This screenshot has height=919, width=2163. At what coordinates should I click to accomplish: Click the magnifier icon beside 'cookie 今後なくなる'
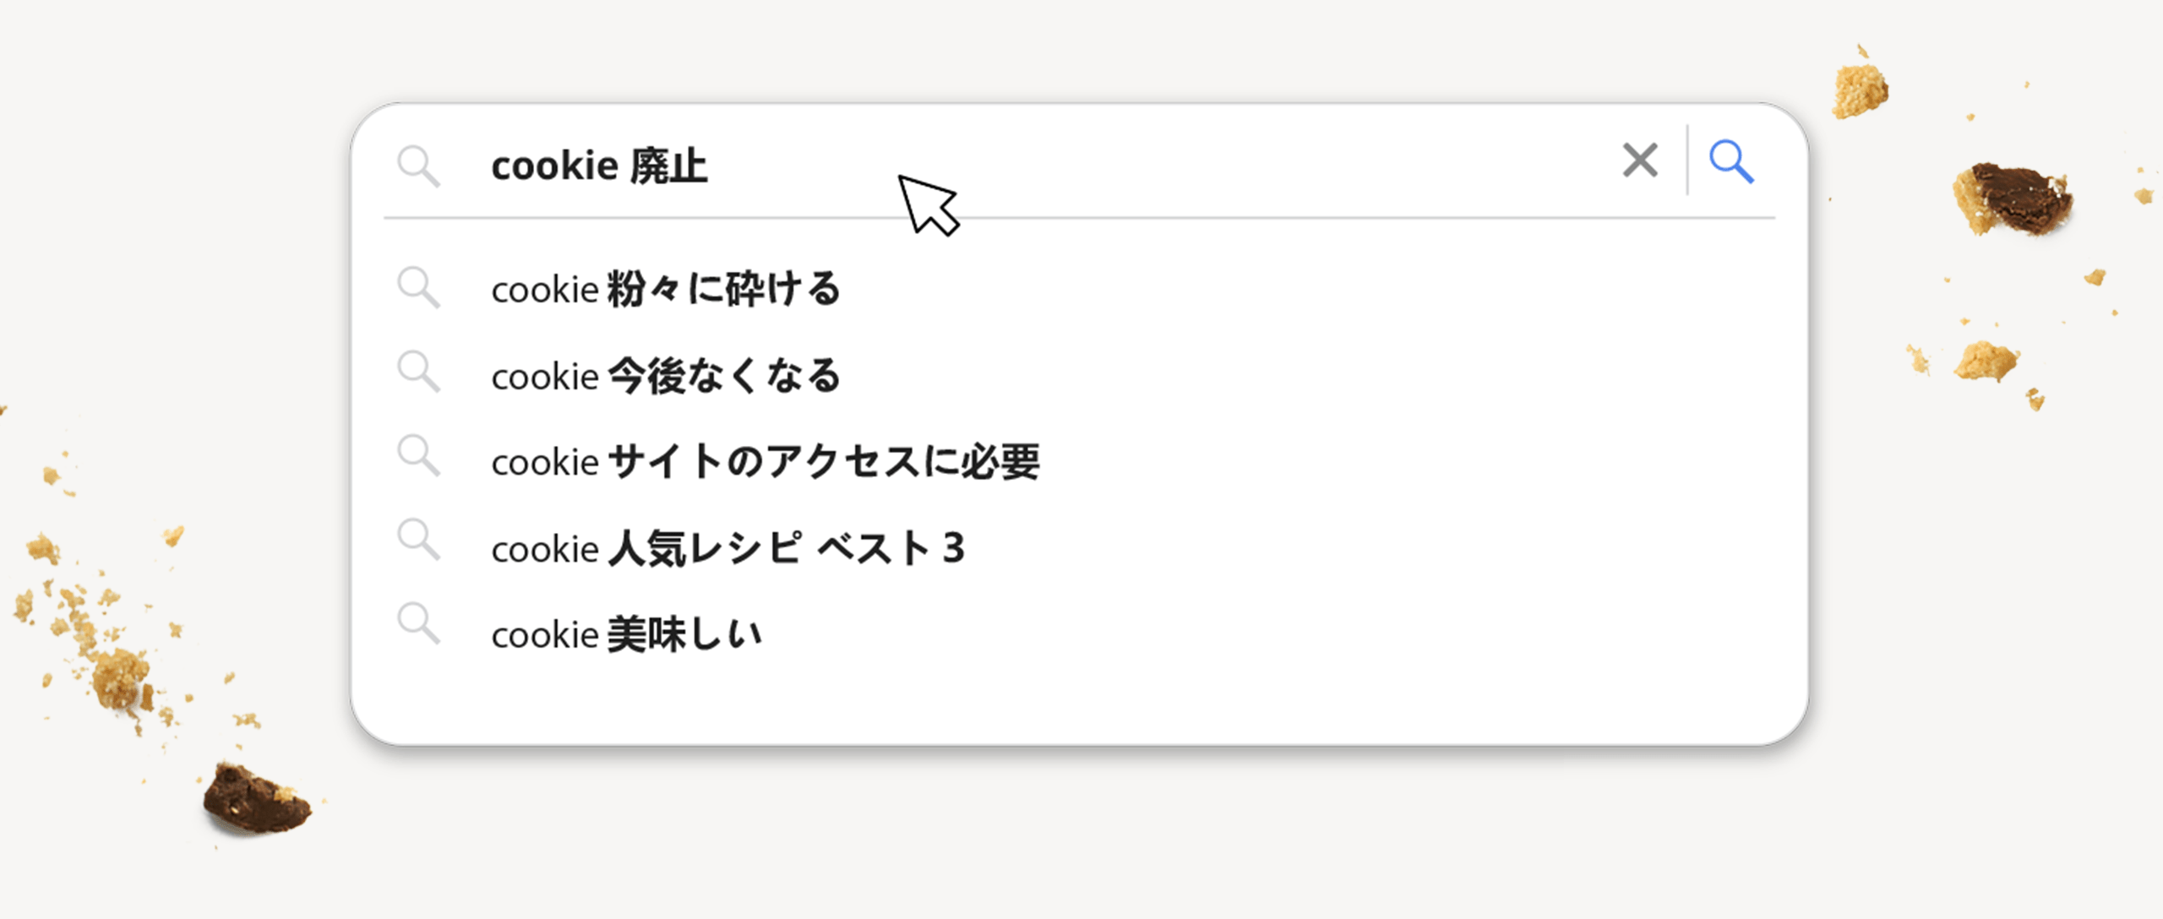tap(418, 372)
